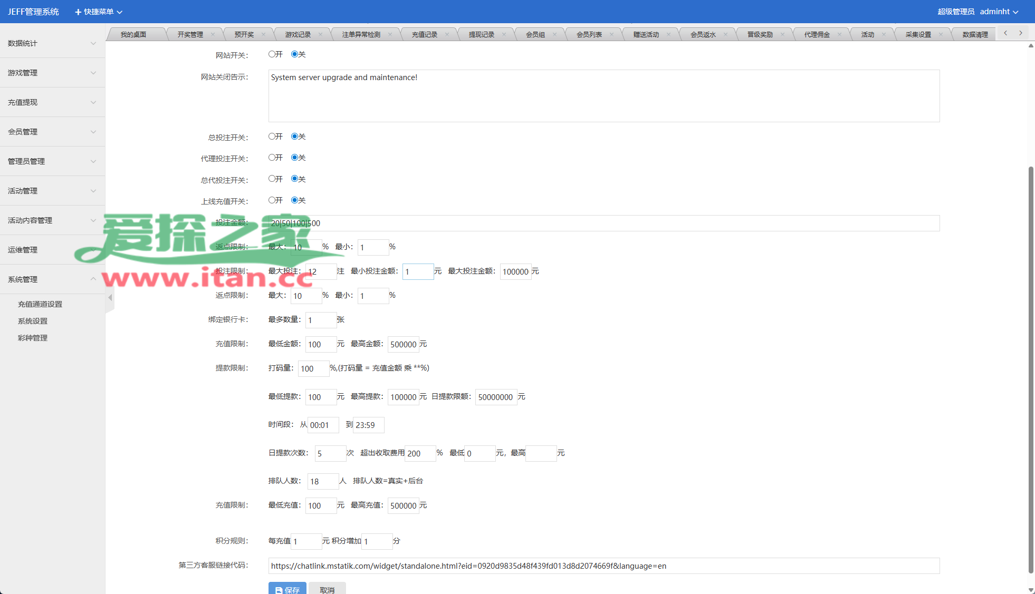Click the scrollbar up arrow
This screenshot has width=1035, height=594.
(1031, 46)
